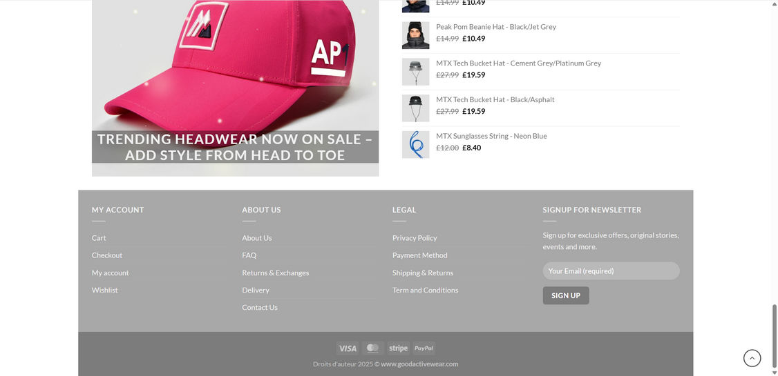Open the Cart link in footer
The height and width of the screenshot is (376, 778).
click(99, 238)
